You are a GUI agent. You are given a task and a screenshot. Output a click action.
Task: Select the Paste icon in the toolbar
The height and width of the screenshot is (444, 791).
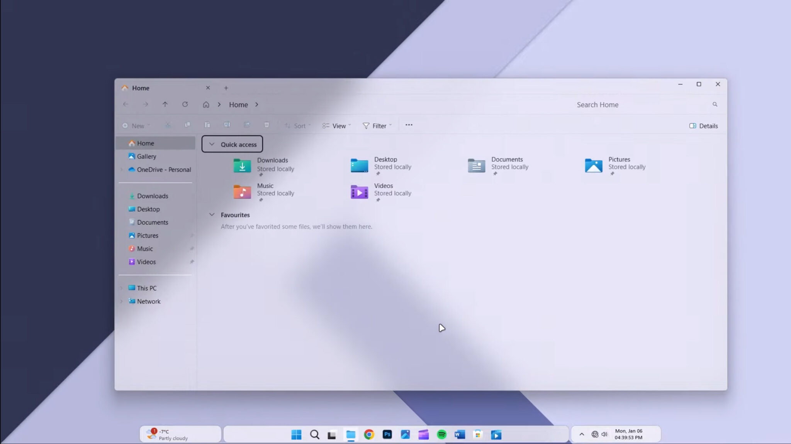pyautogui.click(x=207, y=125)
